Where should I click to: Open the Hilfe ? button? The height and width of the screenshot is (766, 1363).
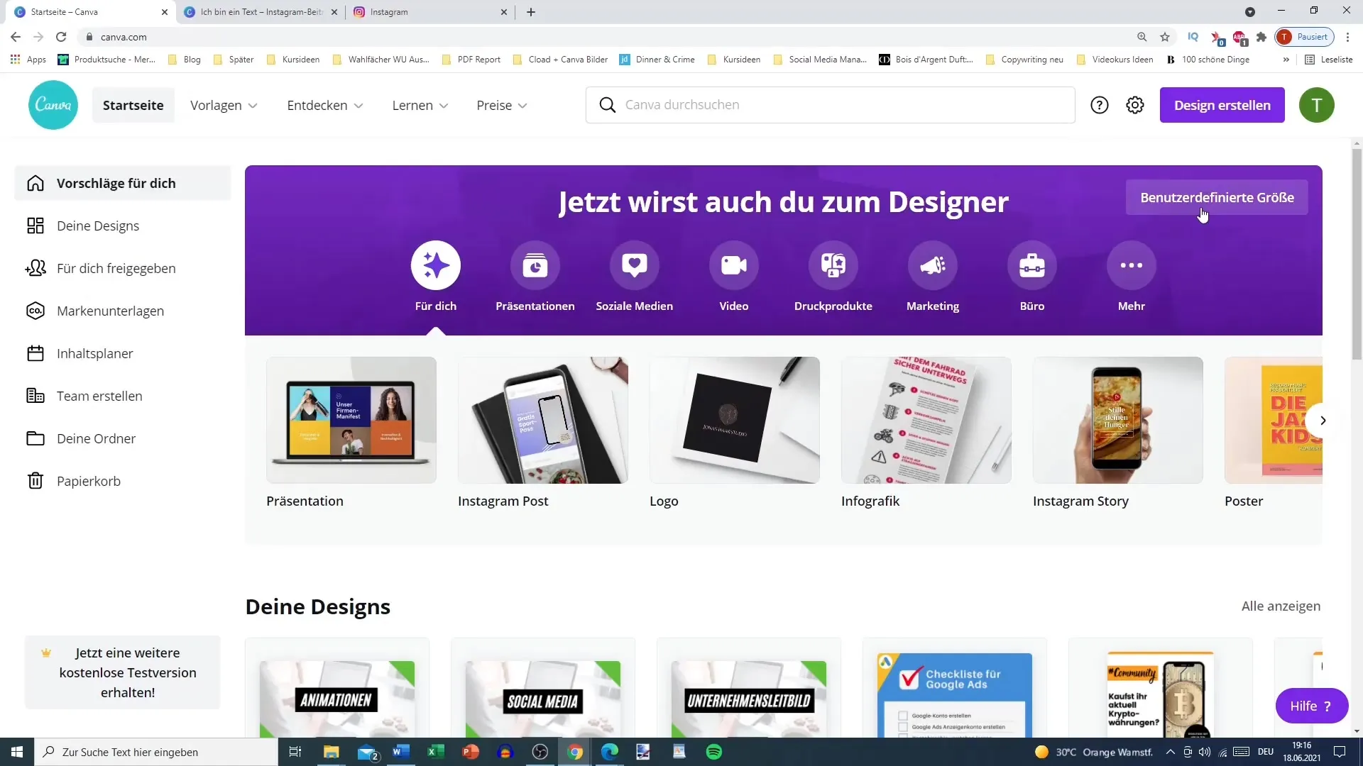[1311, 706]
